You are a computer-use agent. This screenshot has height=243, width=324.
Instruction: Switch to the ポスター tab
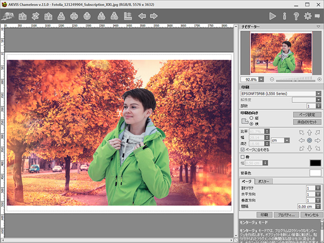tap(263, 182)
